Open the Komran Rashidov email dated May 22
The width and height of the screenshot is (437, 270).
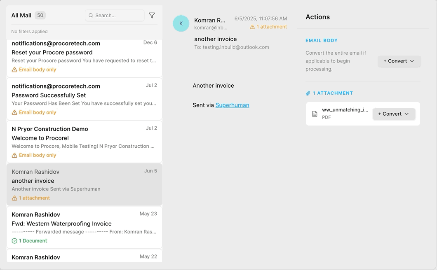tap(84, 256)
